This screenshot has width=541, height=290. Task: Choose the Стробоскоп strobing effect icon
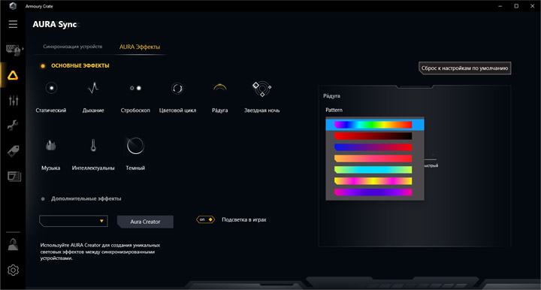(135, 88)
